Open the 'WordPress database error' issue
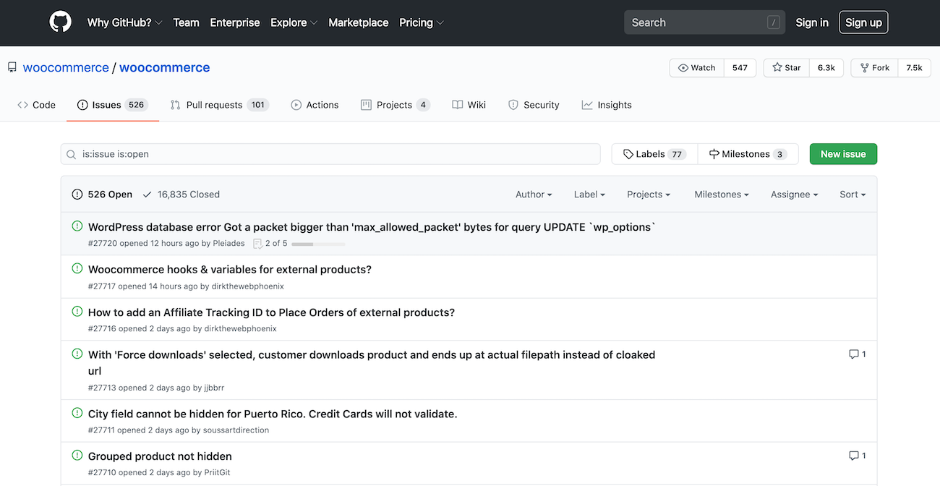 pos(372,227)
